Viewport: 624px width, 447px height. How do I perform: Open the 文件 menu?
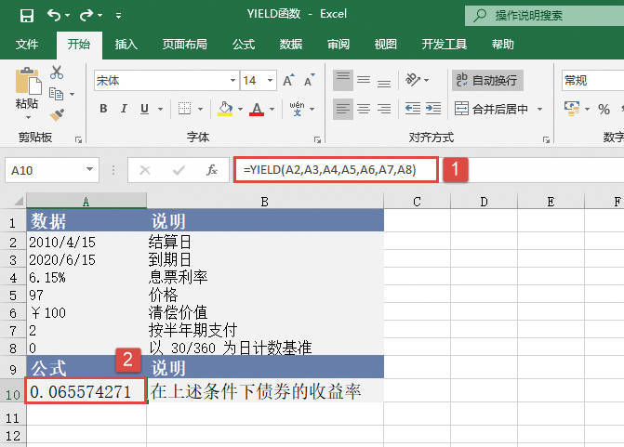(x=27, y=44)
